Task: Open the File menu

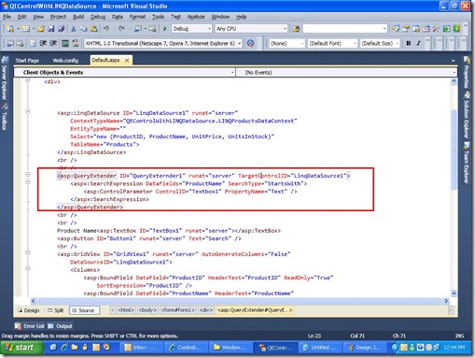Action: pos(7,17)
